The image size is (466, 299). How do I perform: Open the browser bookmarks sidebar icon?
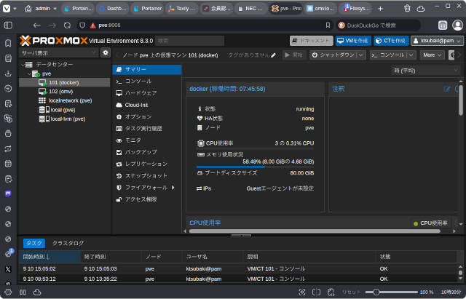[x=8, y=43]
